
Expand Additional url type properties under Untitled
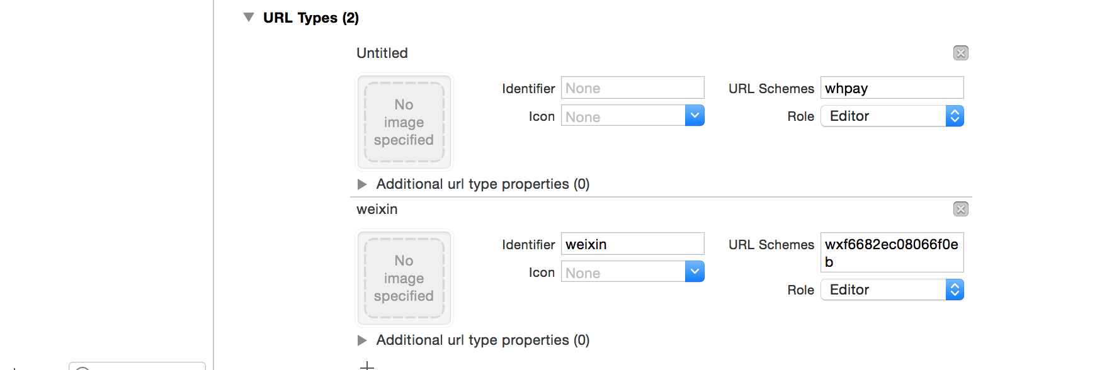tap(362, 184)
